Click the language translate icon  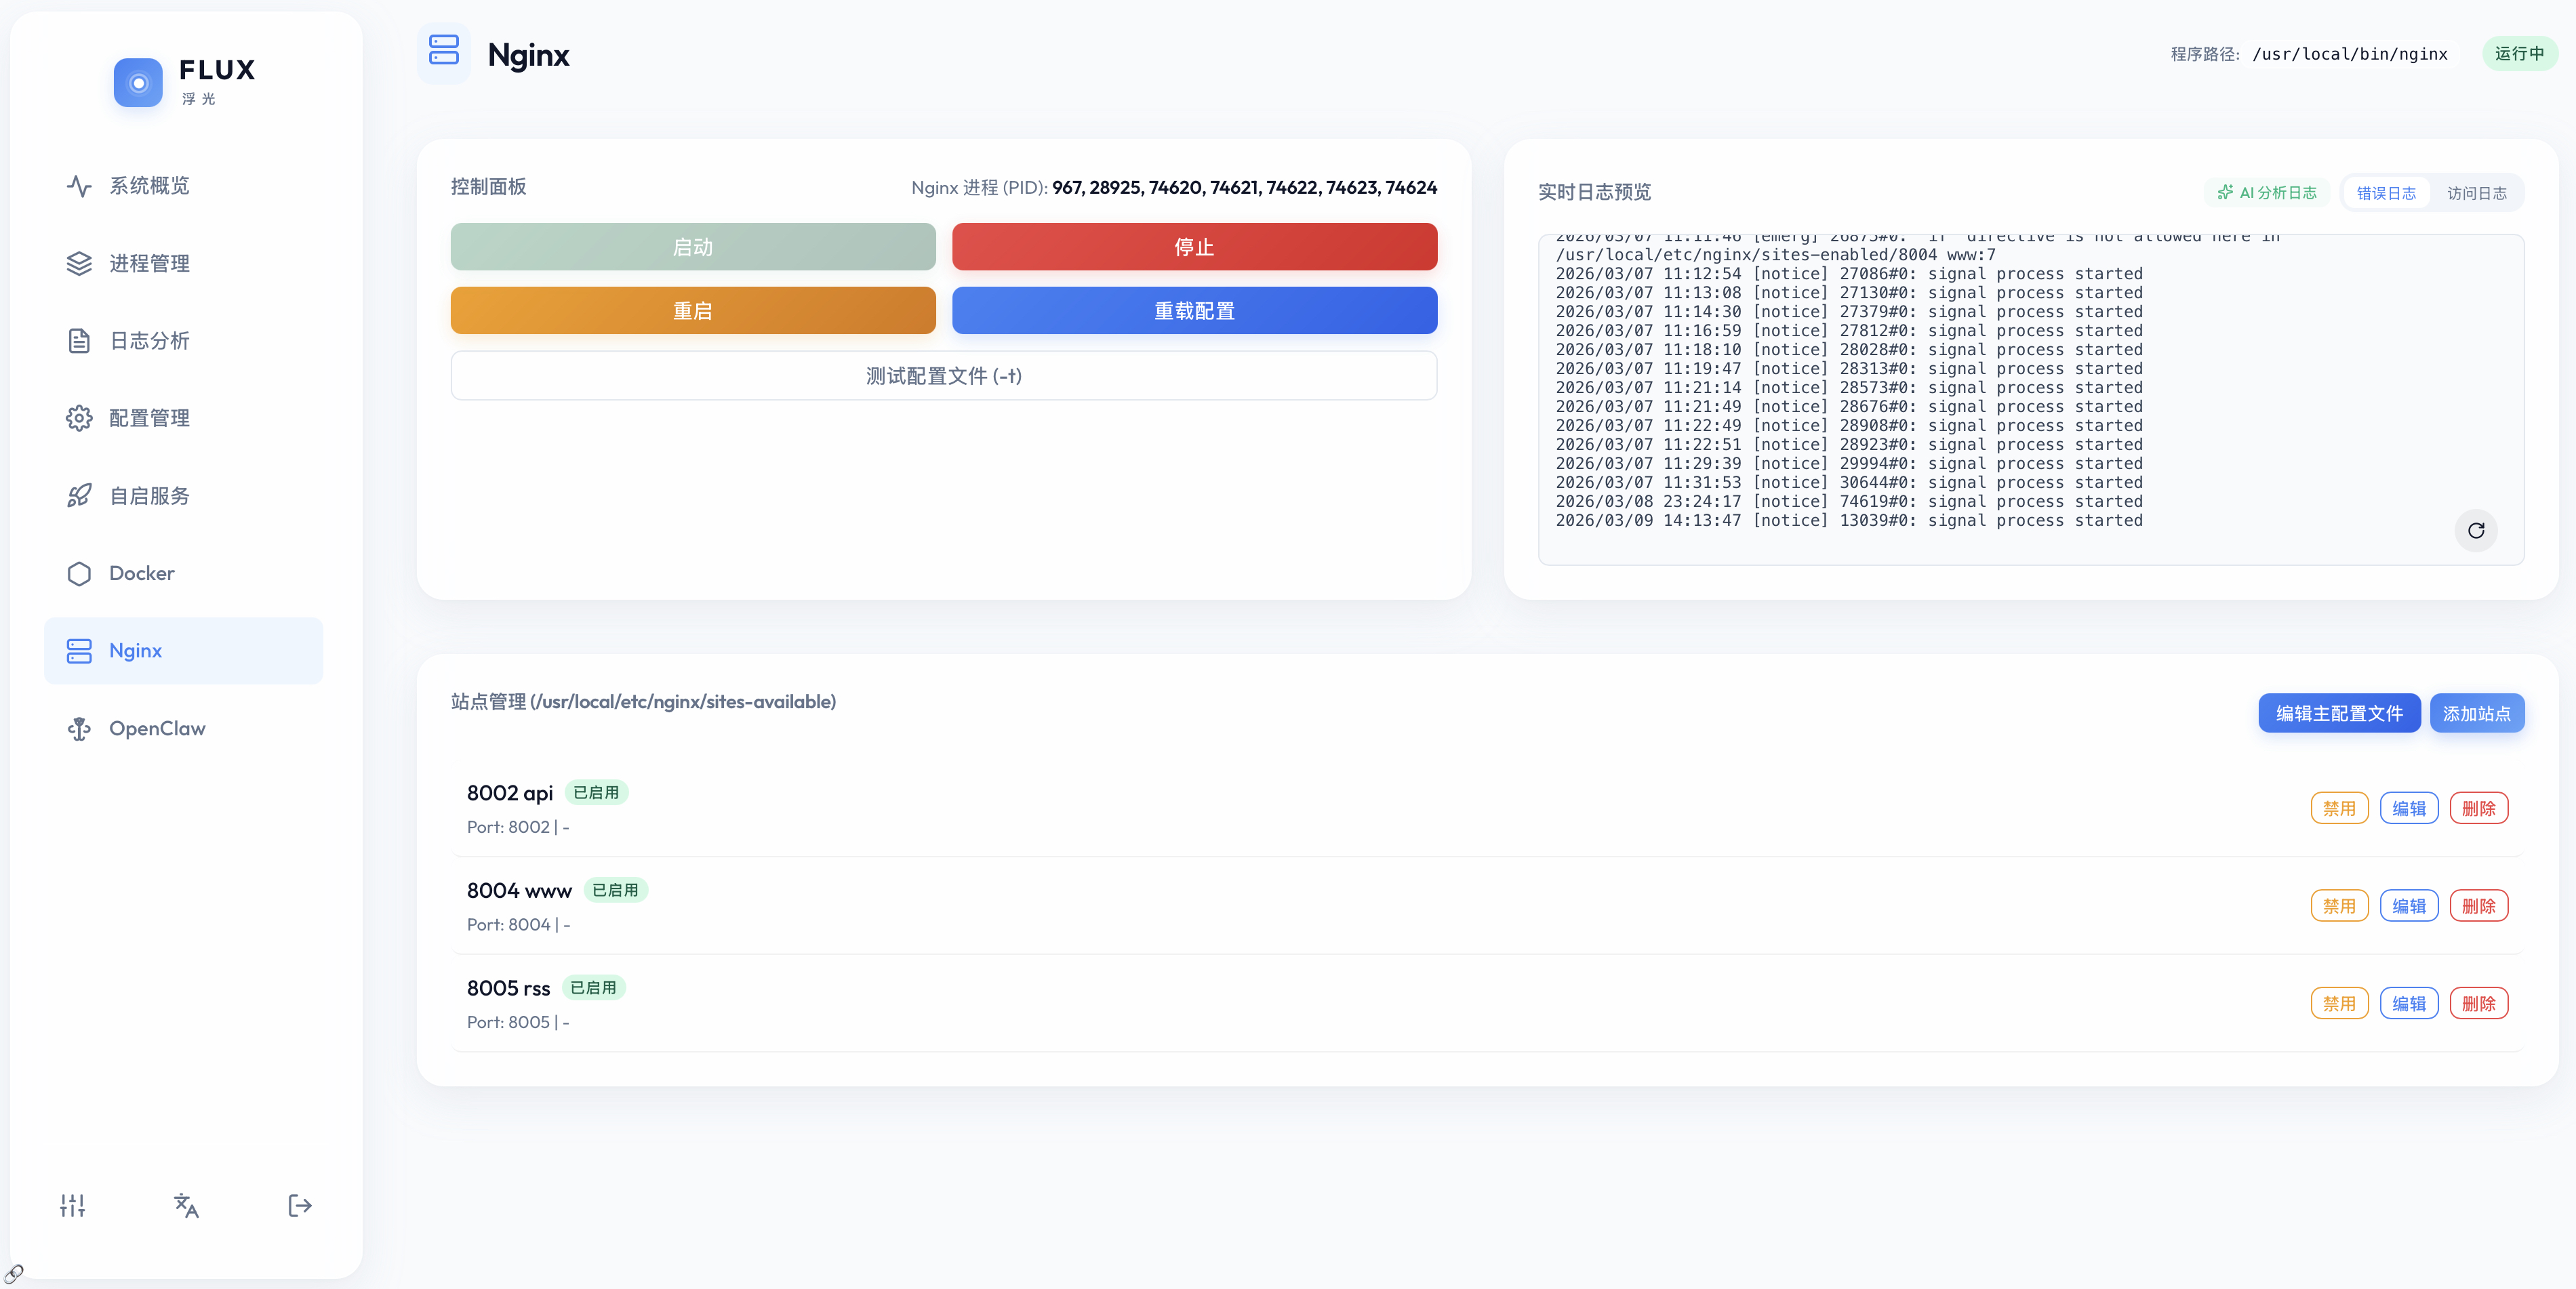[186, 1205]
